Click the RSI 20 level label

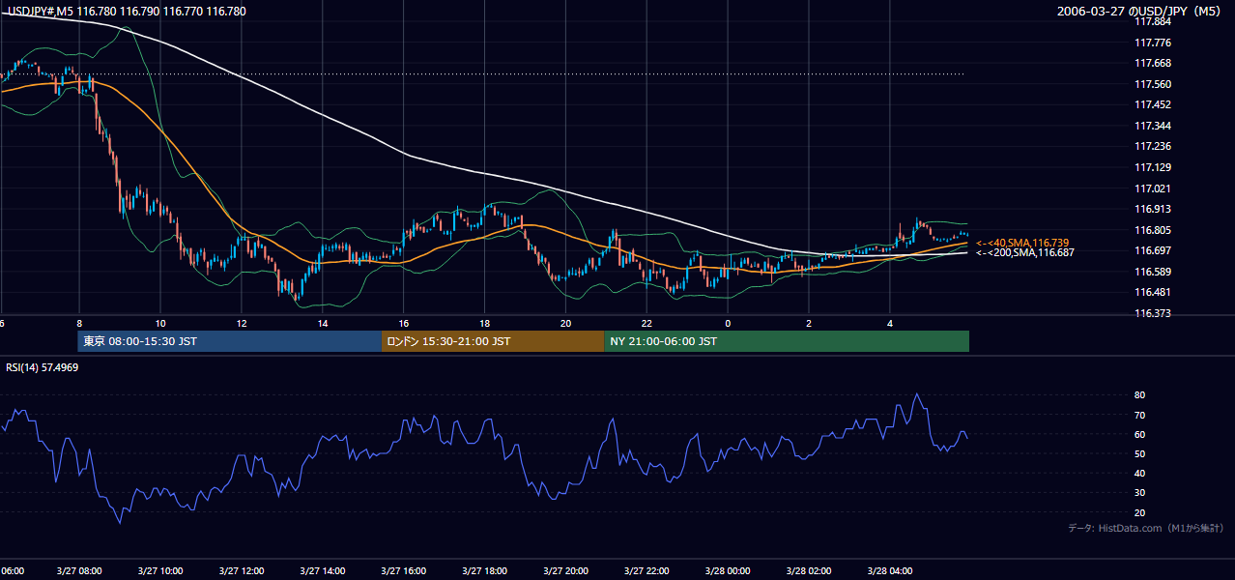1140,512
